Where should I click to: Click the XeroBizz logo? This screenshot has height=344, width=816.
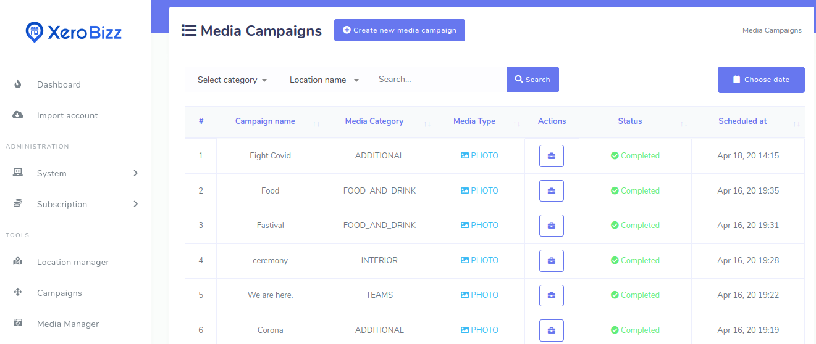click(x=74, y=32)
